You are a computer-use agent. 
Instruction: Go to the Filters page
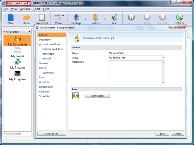point(42,68)
